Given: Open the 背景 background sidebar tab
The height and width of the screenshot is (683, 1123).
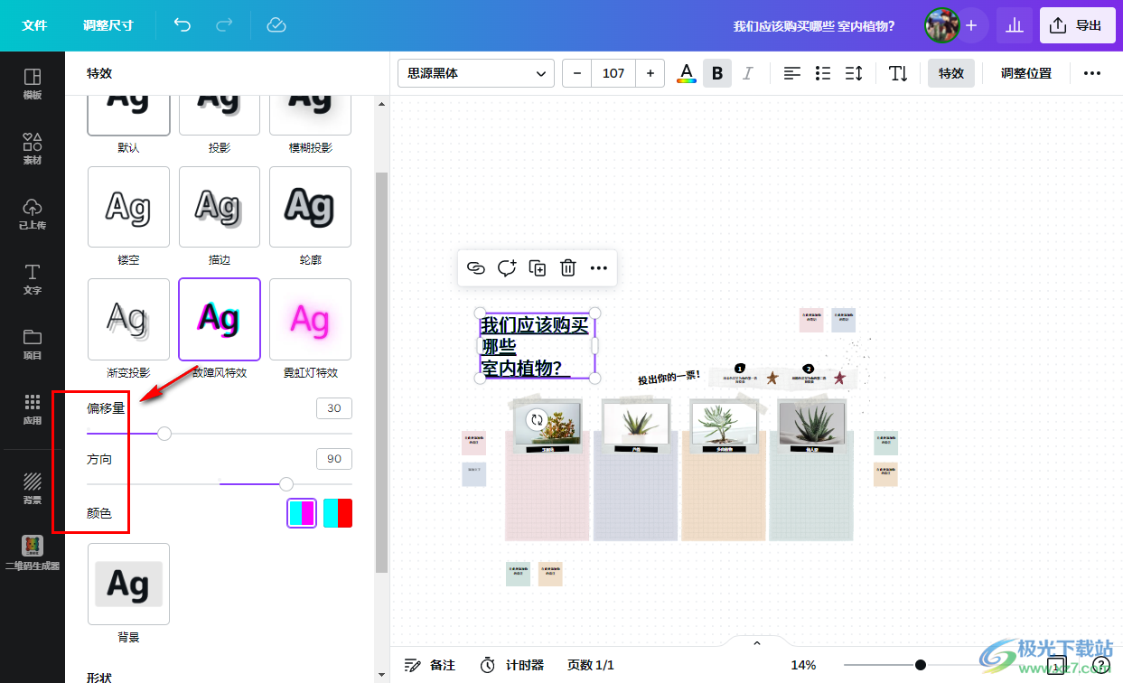Looking at the screenshot, I should tap(33, 489).
